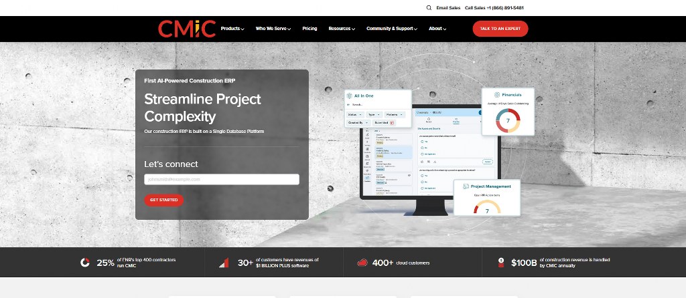Click the pie chart icon beside 25%

click(x=85, y=262)
